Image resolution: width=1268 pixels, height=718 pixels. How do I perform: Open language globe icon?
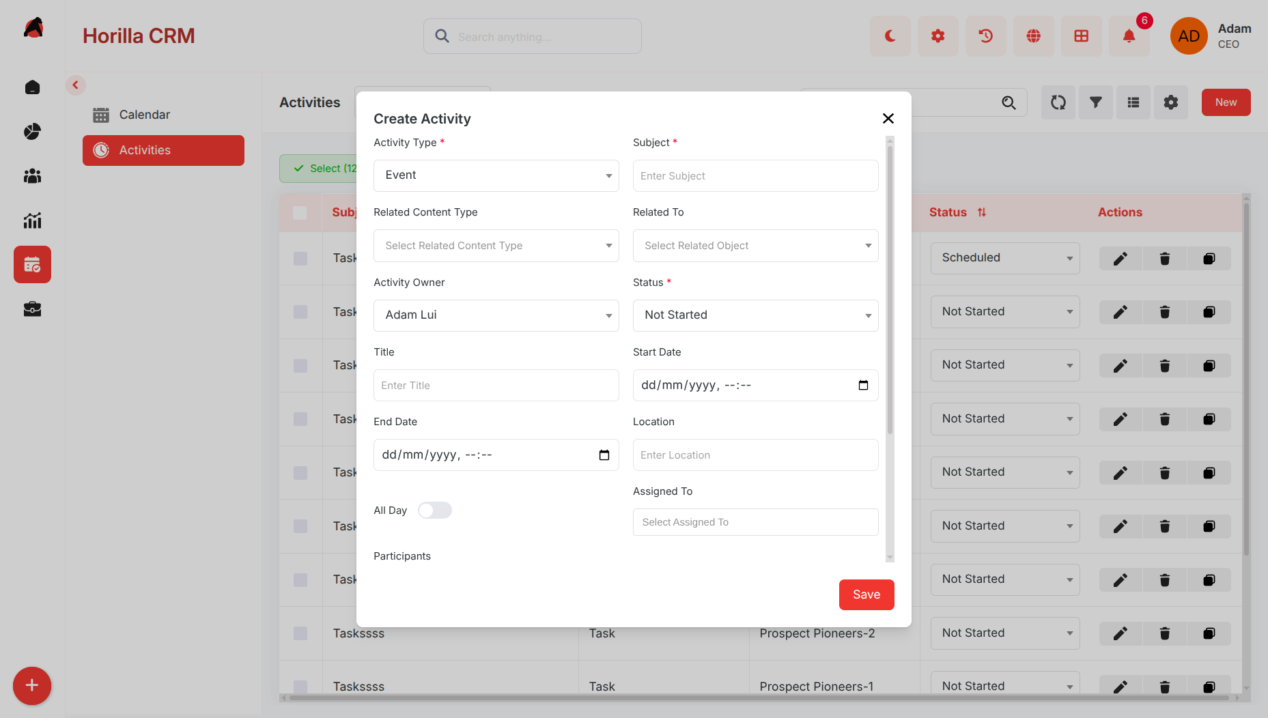[1033, 36]
